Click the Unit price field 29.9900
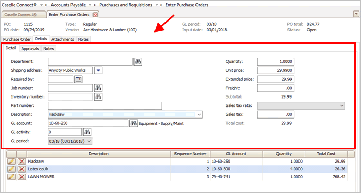This screenshot has width=361, height=193. pos(276,70)
